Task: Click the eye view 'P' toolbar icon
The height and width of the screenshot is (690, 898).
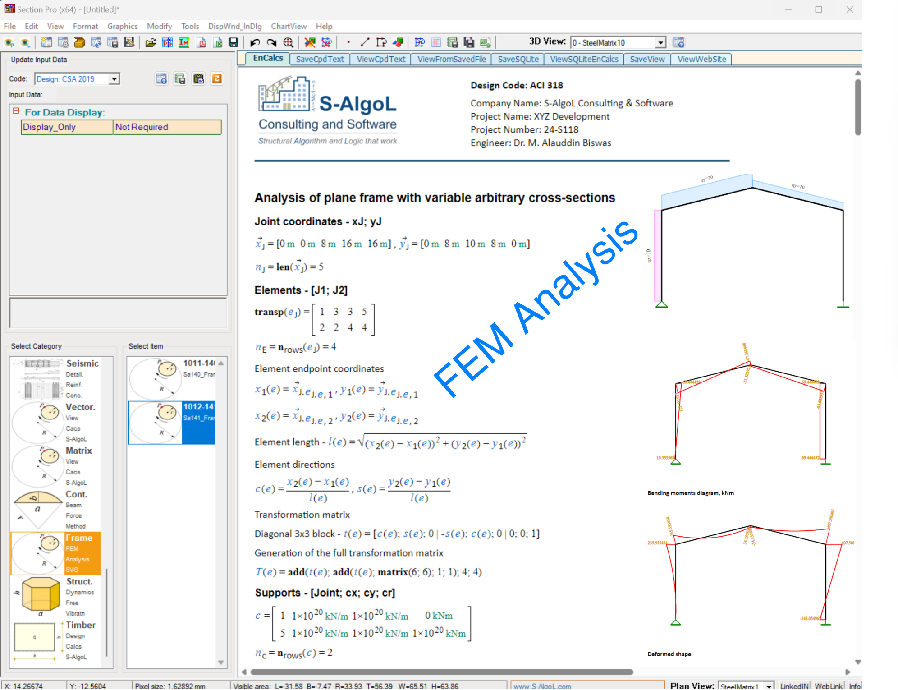Action: click(9, 43)
